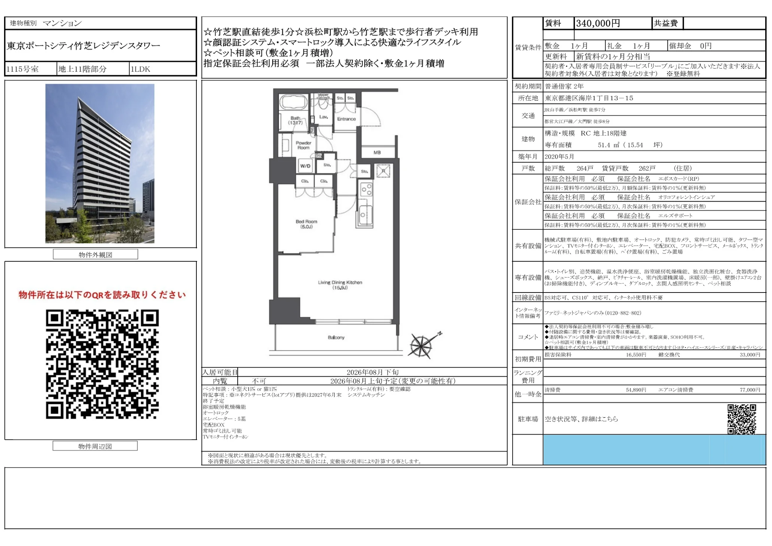Click the large property location QR code
This screenshot has width=772, height=546.
102,364
